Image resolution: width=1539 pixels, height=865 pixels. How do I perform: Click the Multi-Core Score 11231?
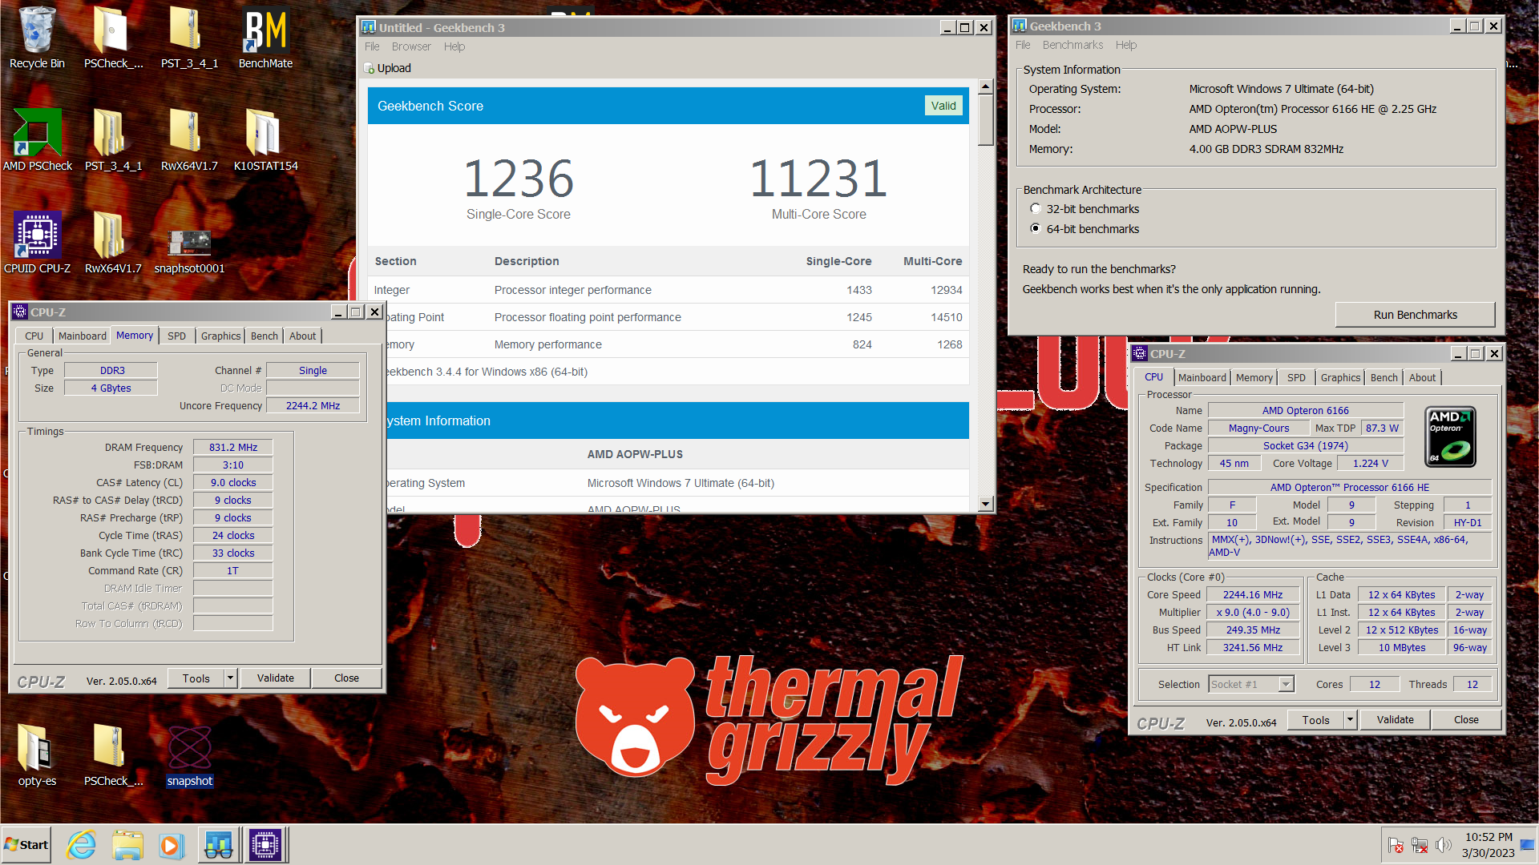[818, 179]
